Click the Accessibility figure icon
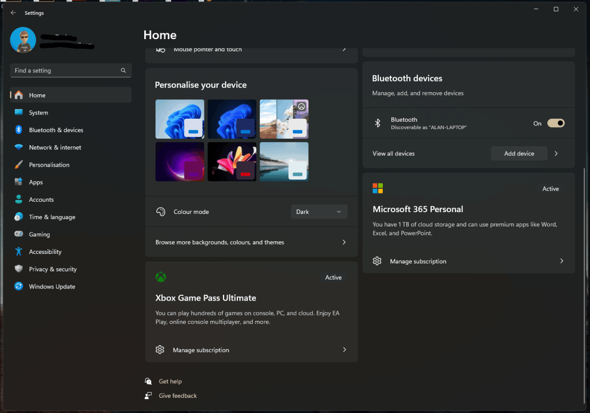The height and width of the screenshot is (413, 590). click(18, 252)
